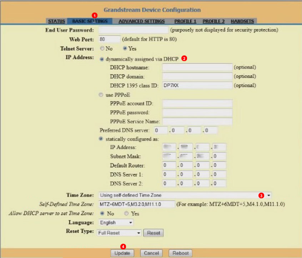Choose dynamically assigned via DHCP option
The width and height of the screenshot is (302, 258).
coord(102,59)
